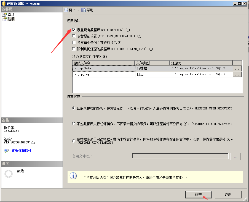This screenshot has height=202, width=249.
Task: Click the 选项 page icon
Action: pos(4,19)
